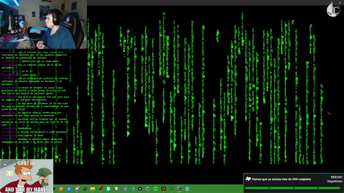Image resolution: width=344 pixels, height=193 pixels.
Task: Open the green M app icon
Action: pos(108,189)
